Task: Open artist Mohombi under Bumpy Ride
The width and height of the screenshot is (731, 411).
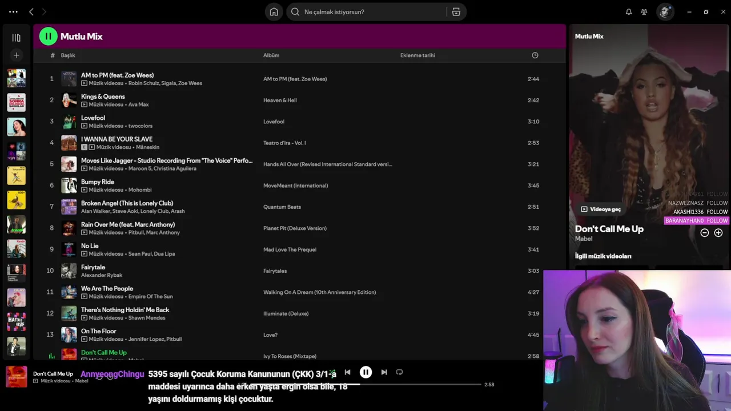Action: tap(140, 190)
